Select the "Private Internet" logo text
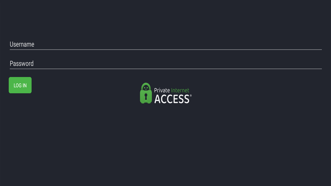 click(x=172, y=90)
